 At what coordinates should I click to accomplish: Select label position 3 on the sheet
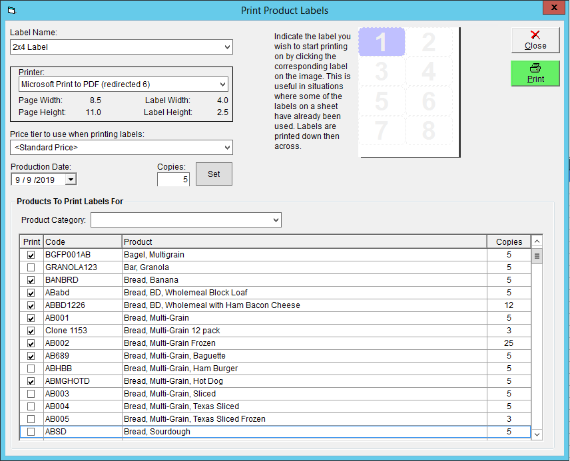tap(382, 72)
